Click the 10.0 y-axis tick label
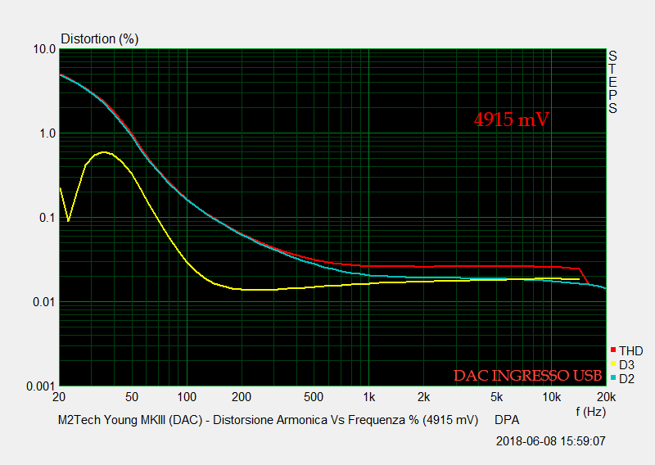655x465 pixels. pyautogui.click(x=44, y=49)
